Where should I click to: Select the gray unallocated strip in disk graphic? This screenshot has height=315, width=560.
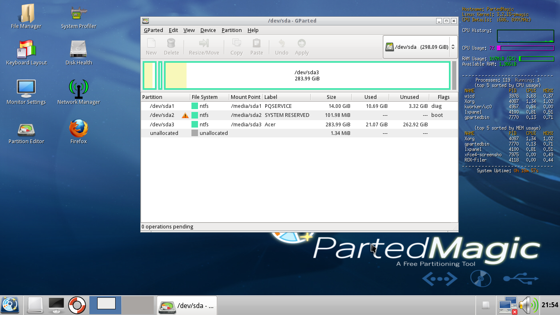[454, 75]
